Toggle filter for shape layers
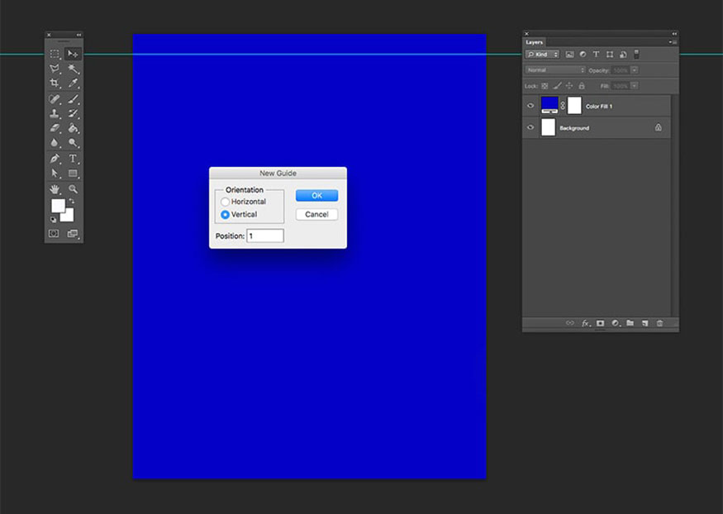This screenshot has width=723, height=514. [x=610, y=55]
